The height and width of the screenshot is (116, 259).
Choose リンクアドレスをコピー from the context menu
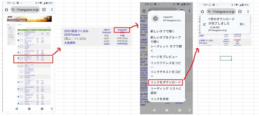(x=166, y=65)
